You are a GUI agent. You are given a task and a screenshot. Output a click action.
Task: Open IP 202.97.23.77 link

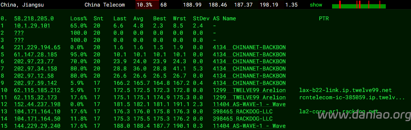tap(34, 62)
